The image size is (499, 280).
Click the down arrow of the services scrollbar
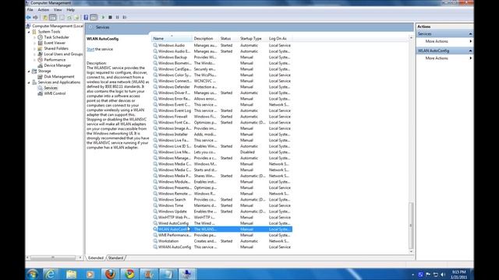click(411, 251)
